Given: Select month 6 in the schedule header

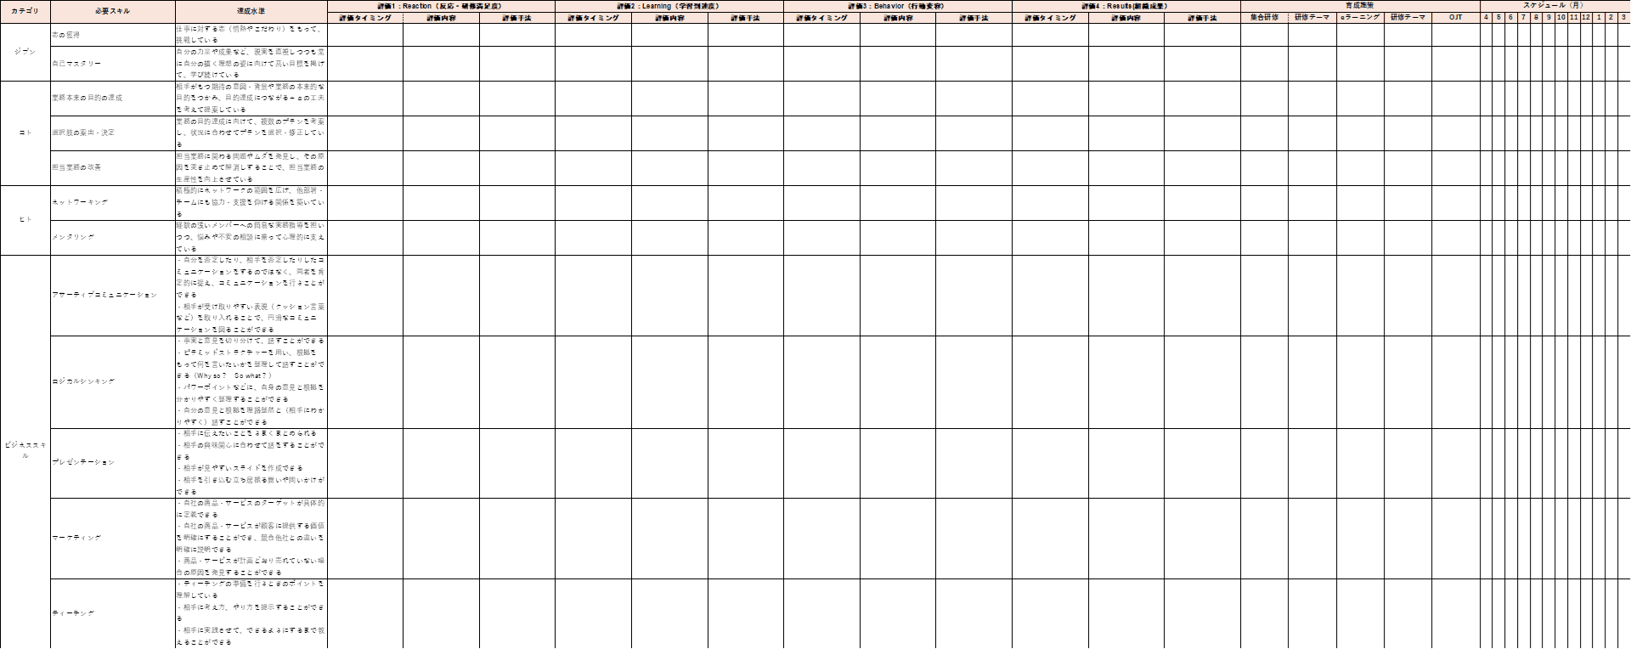Looking at the screenshot, I should click(1510, 18).
